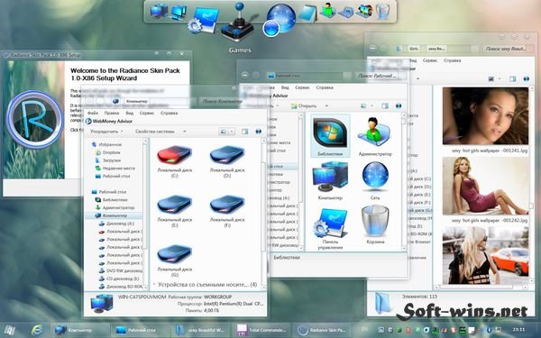Open the Сервис menu in Computer window
The image size is (541, 338).
coord(147,114)
